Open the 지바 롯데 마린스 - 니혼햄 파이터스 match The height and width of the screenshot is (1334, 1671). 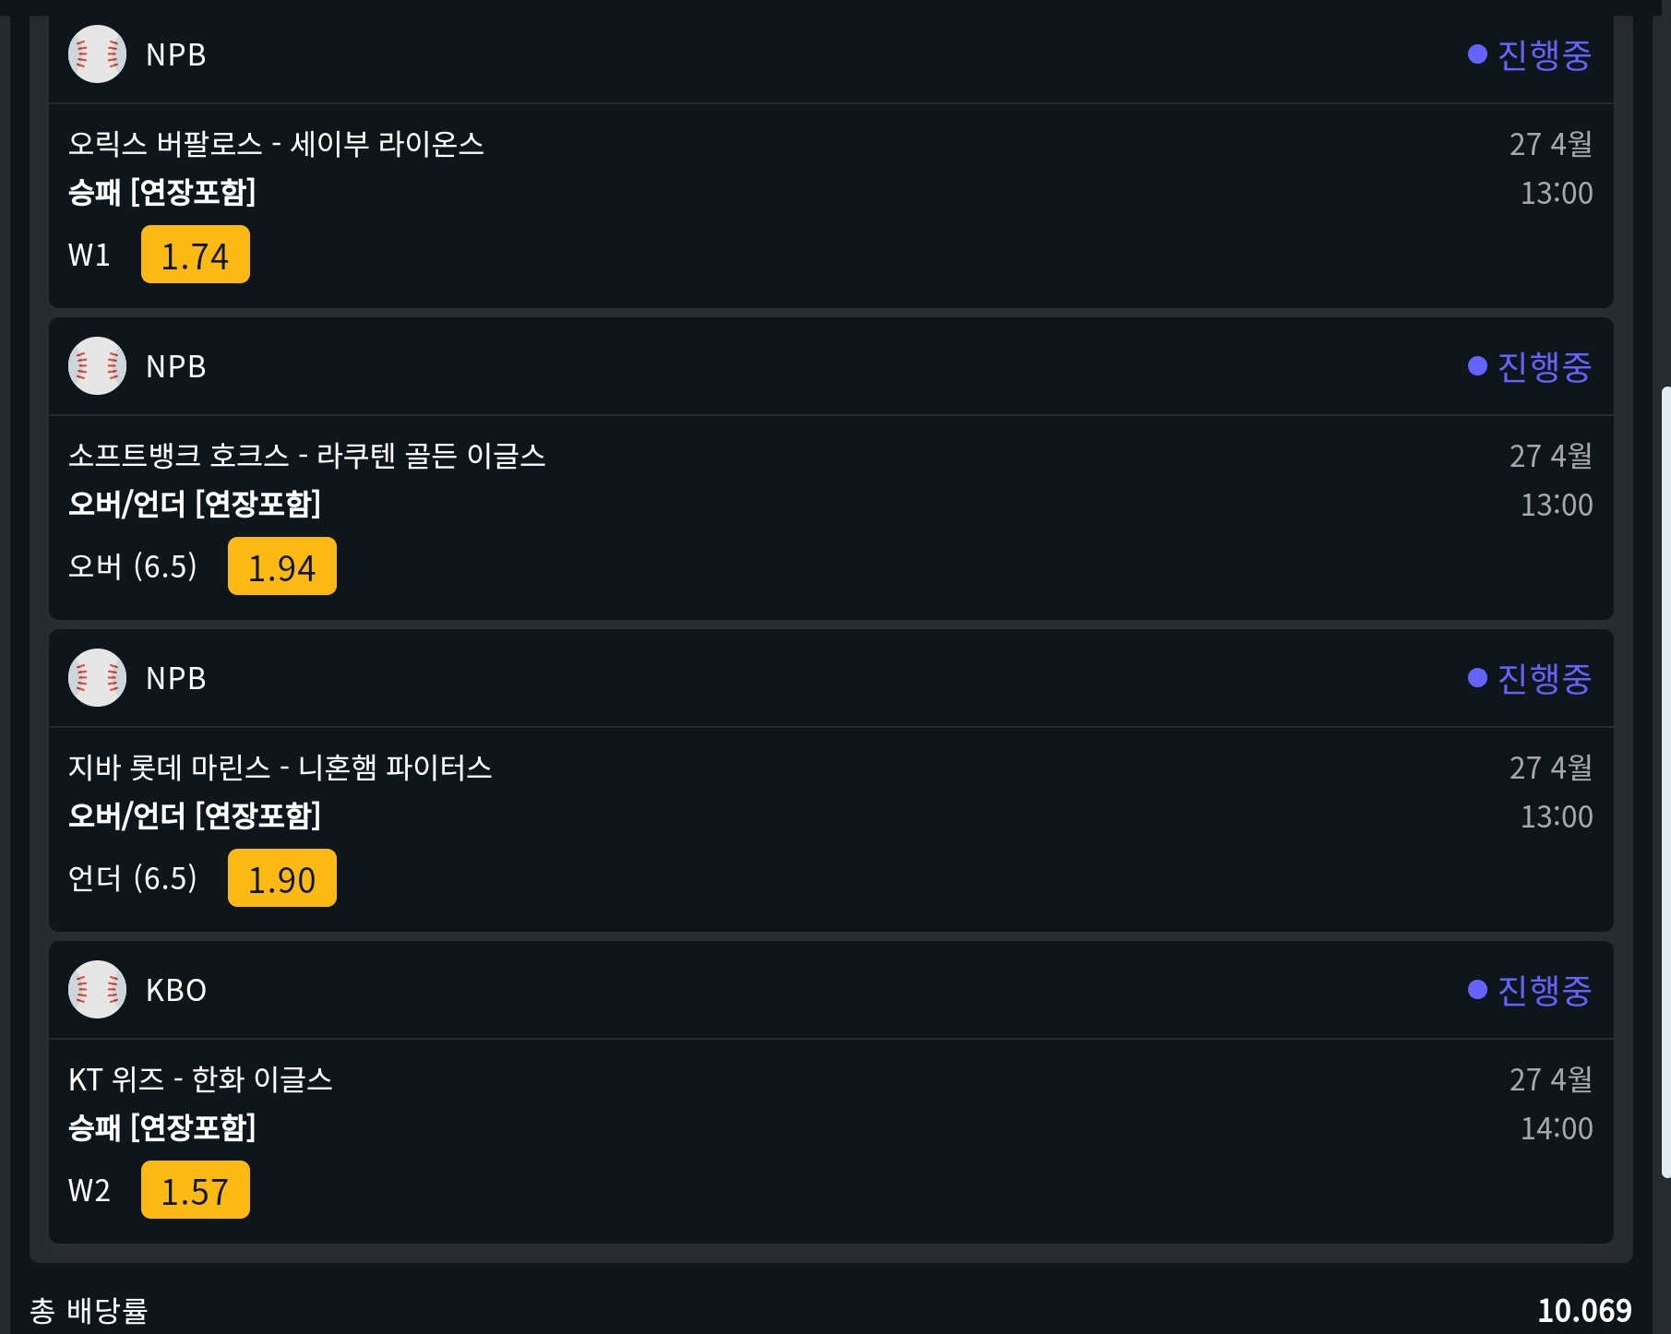point(280,768)
